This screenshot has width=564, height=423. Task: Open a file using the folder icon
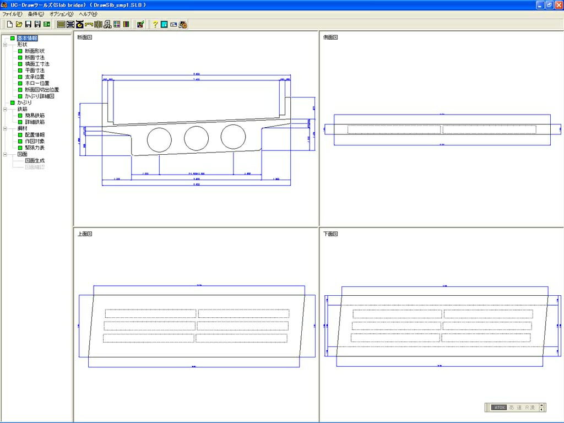coord(18,24)
